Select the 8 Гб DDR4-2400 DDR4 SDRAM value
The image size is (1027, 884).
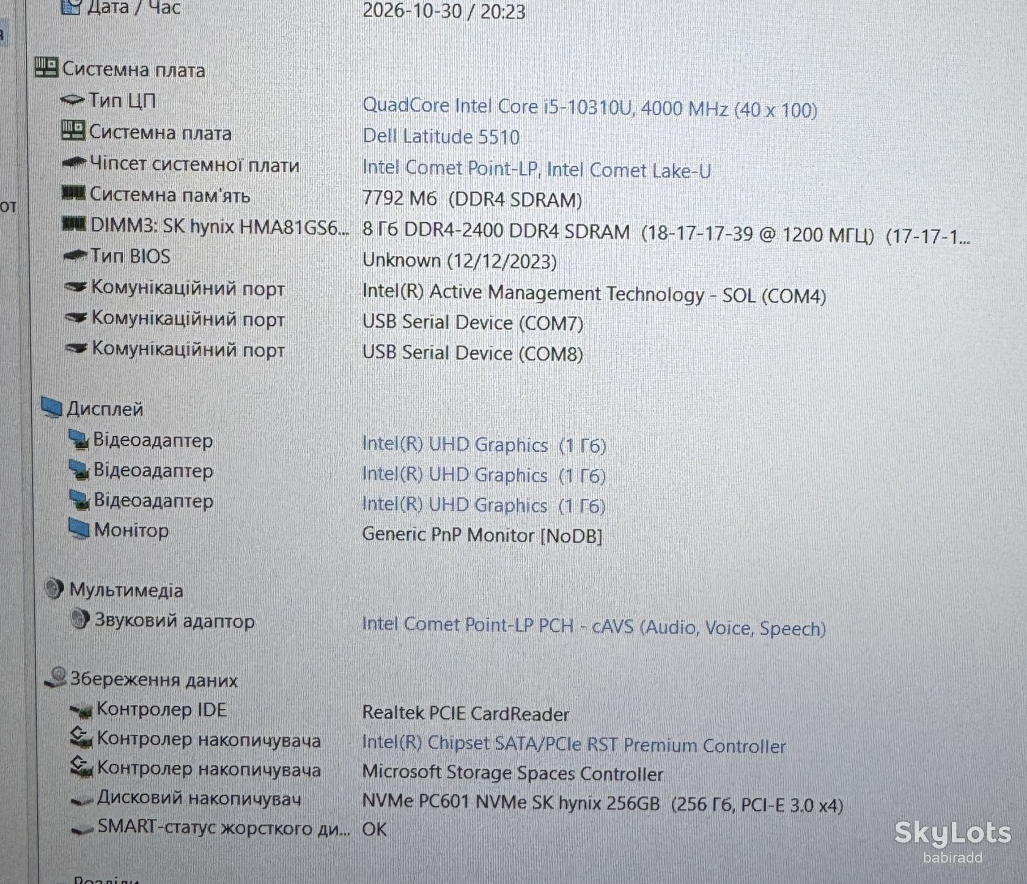click(666, 233)
